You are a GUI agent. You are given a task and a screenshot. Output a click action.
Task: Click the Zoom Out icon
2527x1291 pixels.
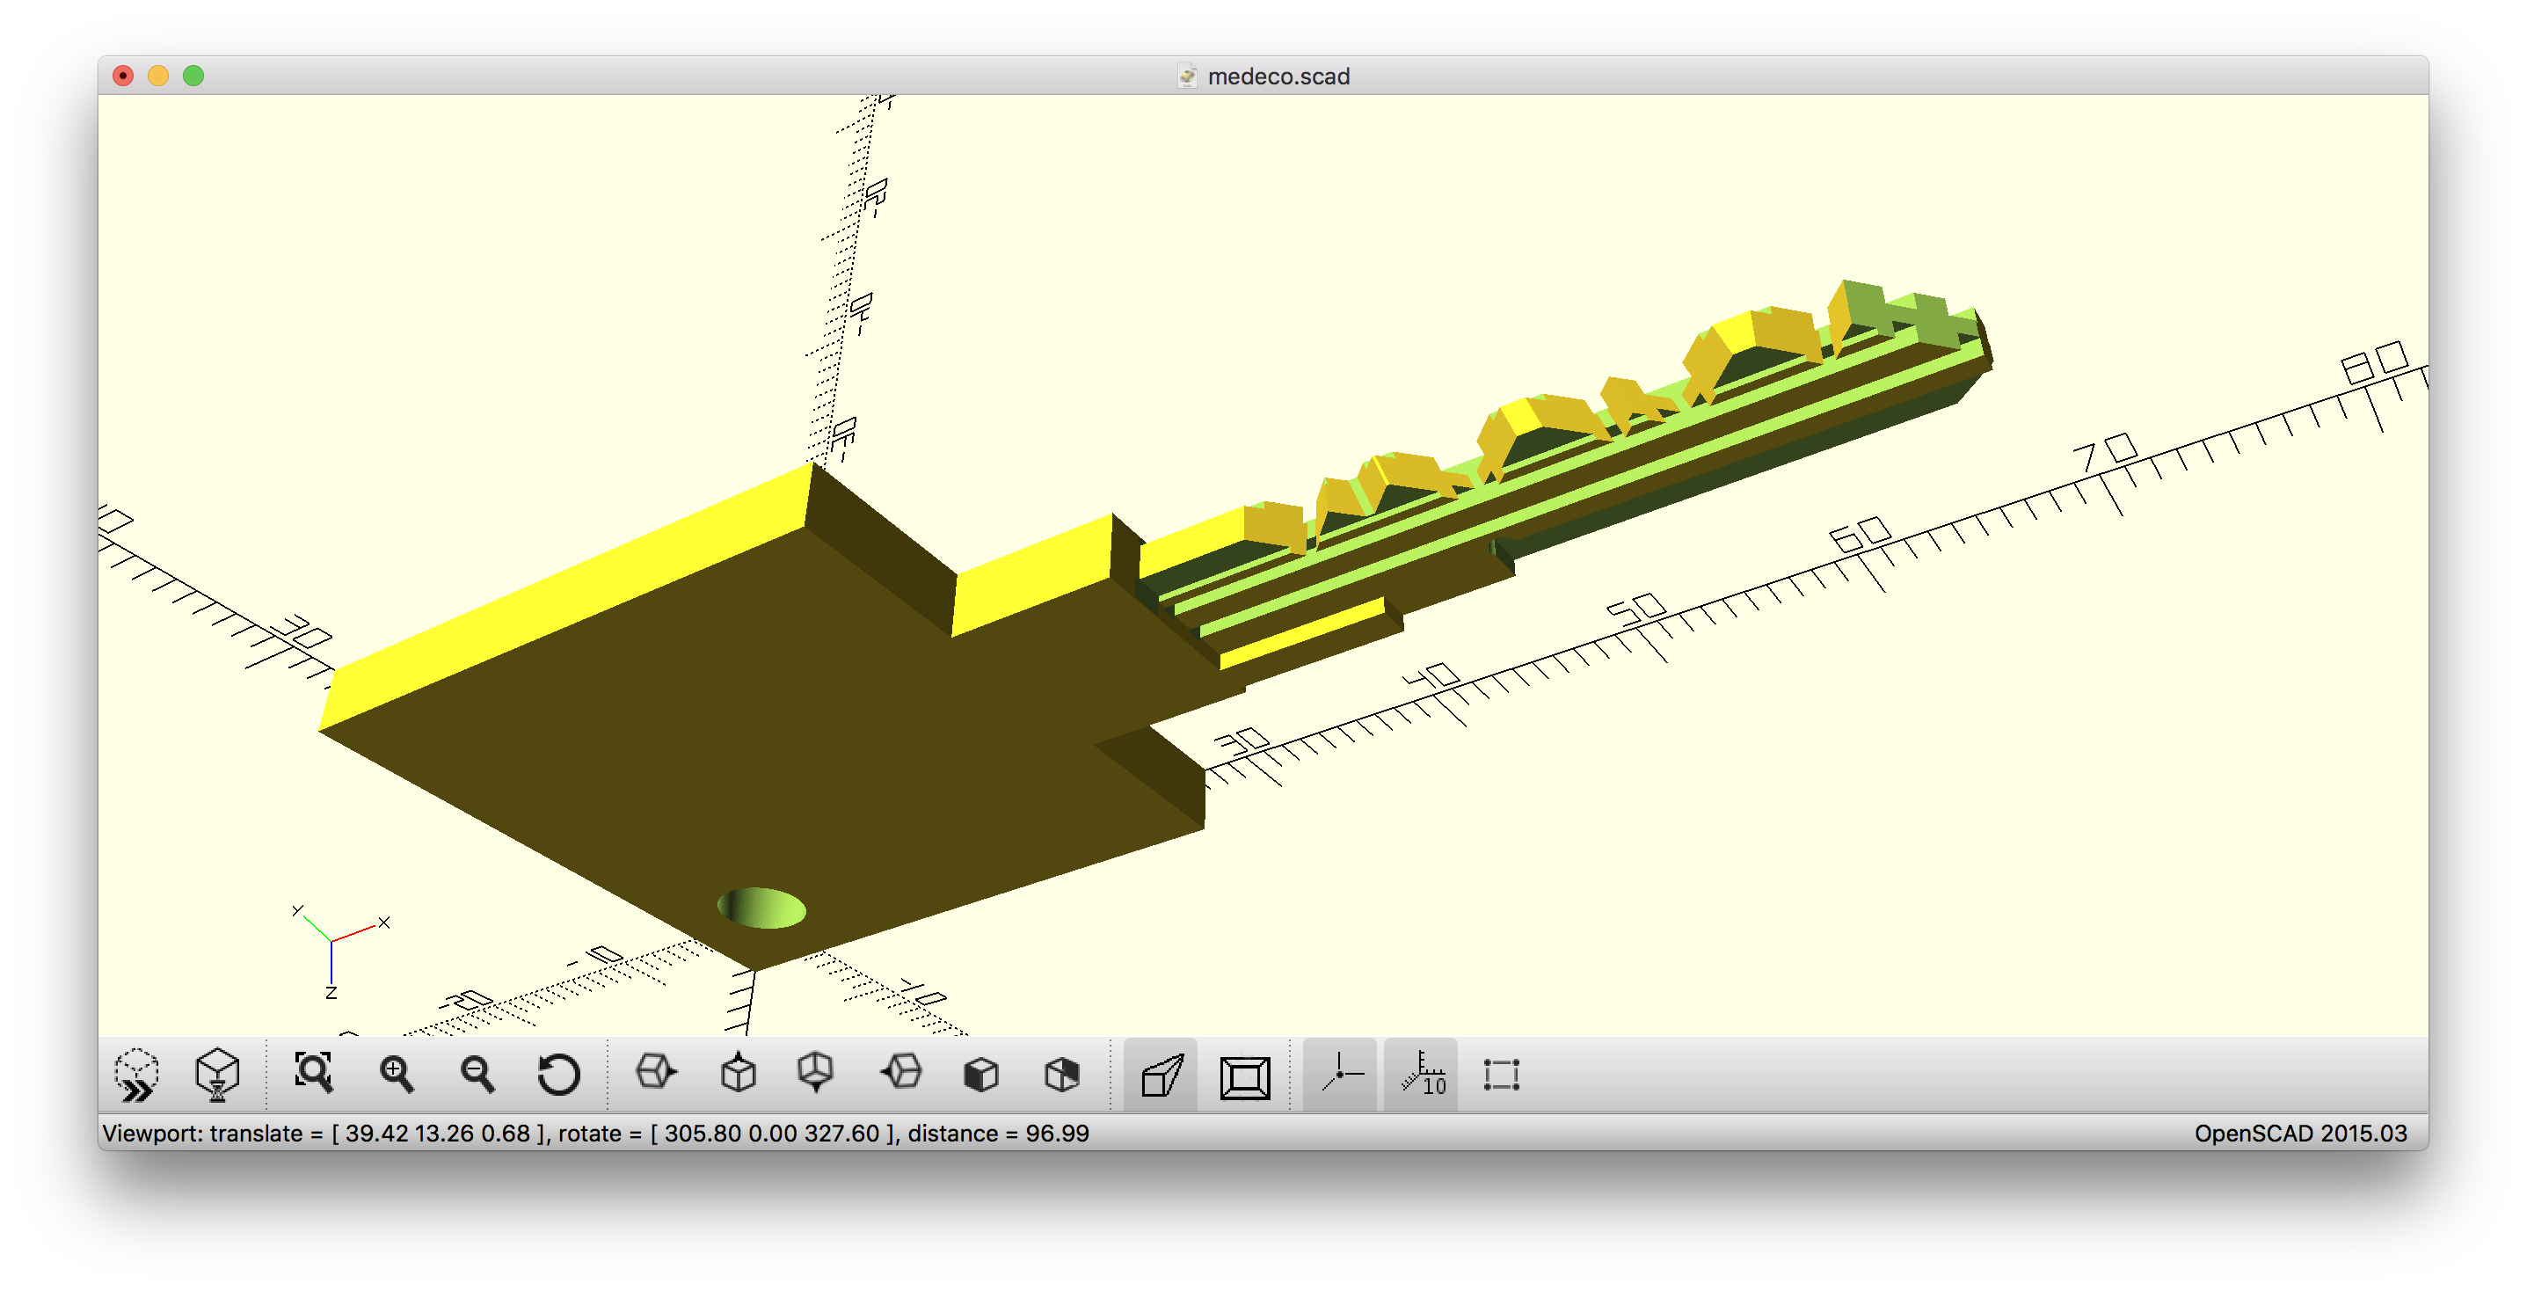pos(477,1076)
